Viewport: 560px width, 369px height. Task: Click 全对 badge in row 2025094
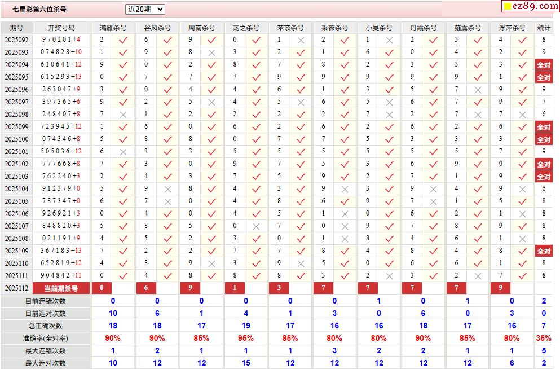pyautogui.click(x=544, y=65)
